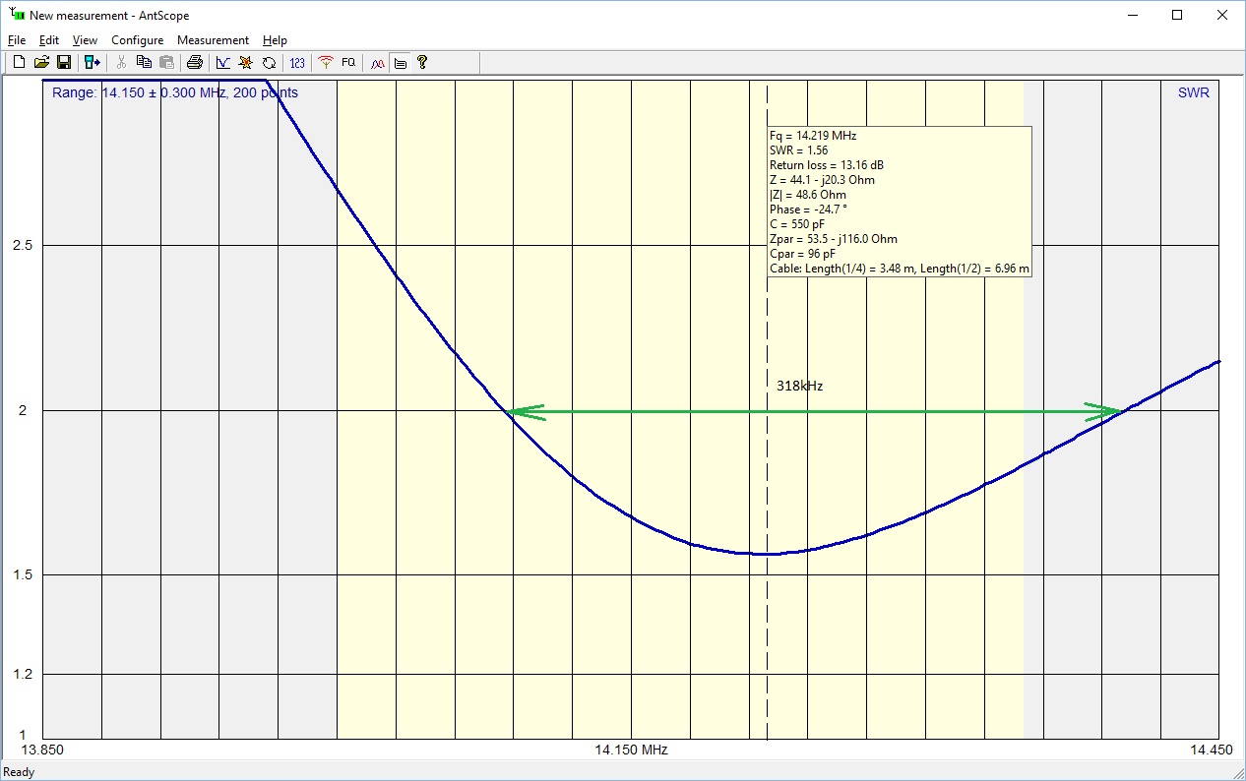
Task: Click the red and blue curves icon
Action: tap(377, 63)
